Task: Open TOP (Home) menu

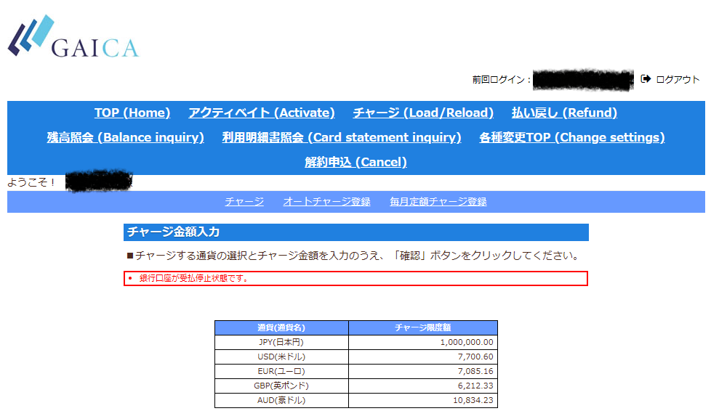Action: [132, 113]
